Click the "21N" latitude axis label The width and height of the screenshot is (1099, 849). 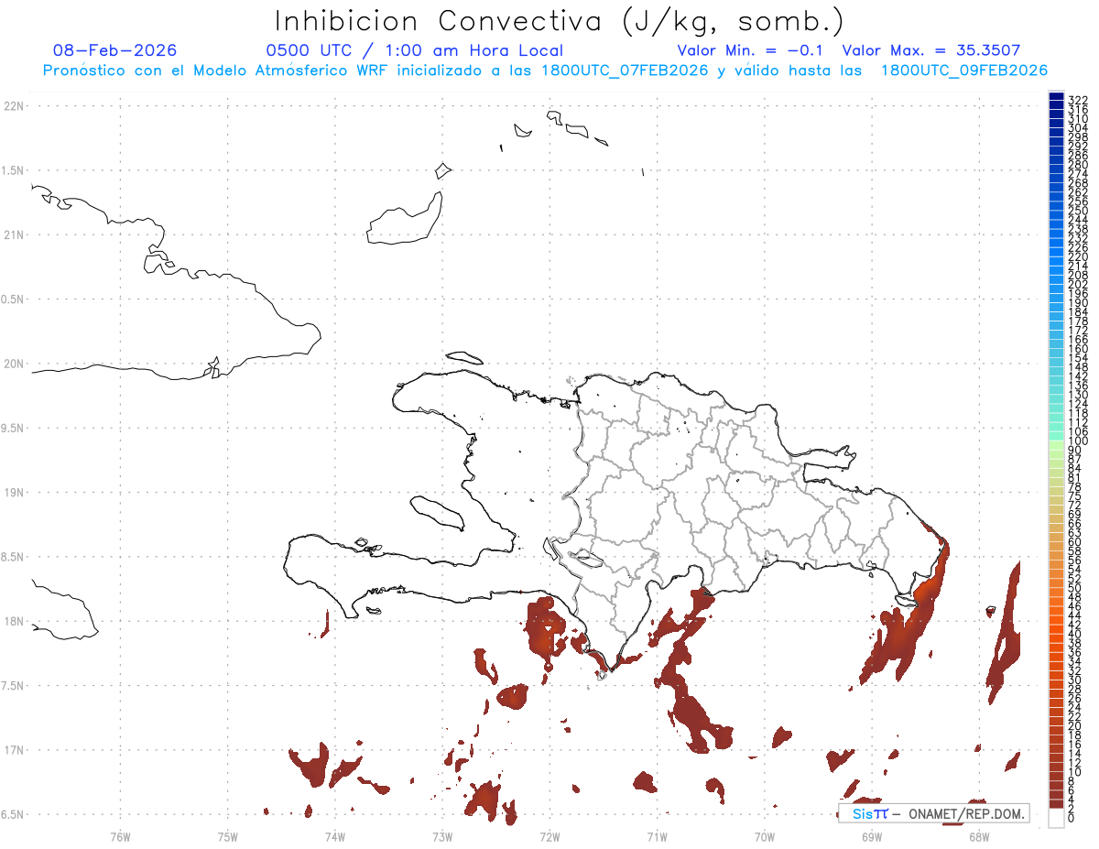click(14, 235)
